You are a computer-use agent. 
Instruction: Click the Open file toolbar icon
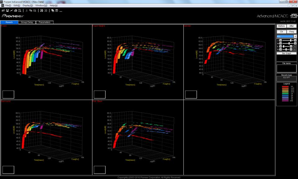(2, 10)
